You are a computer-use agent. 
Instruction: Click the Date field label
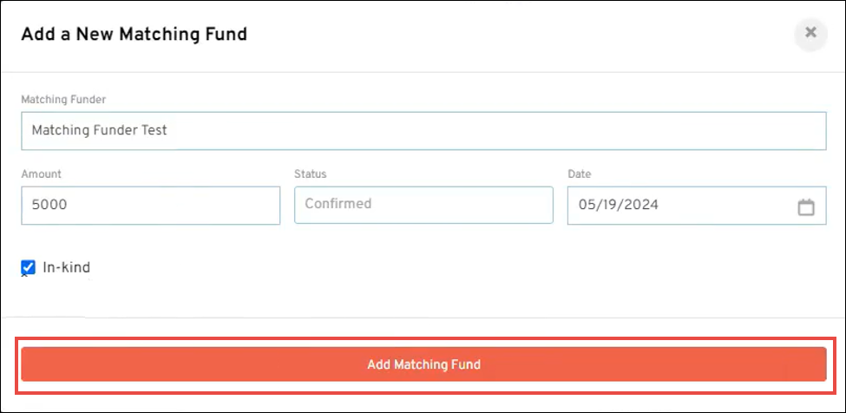click(x=579, y=174)
